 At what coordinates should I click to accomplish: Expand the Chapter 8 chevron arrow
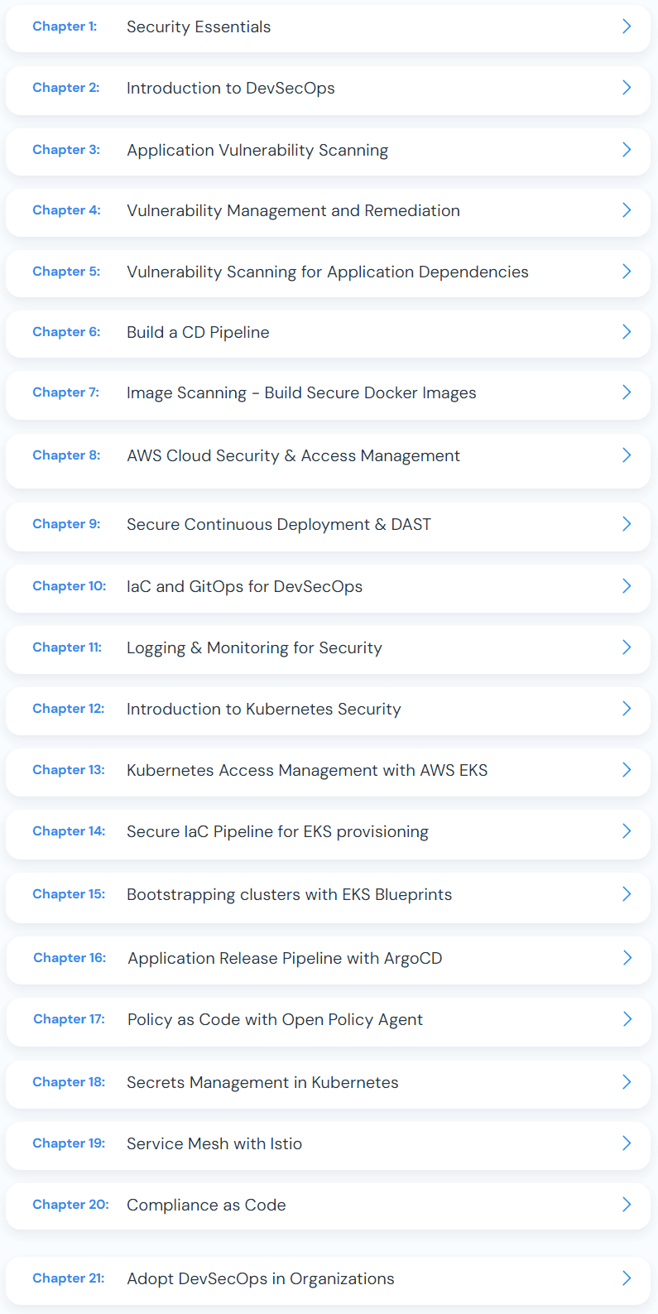click(x=627, y=455)
